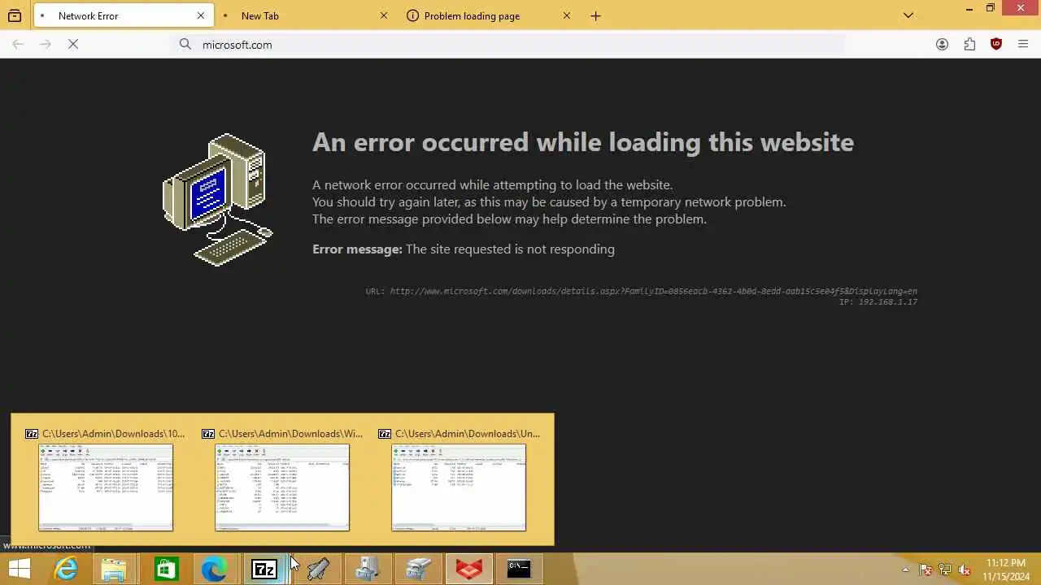The width and height of the screenshot is (1041, 585).
Task: Open the Windows Start button
Action: pos(19,570)
